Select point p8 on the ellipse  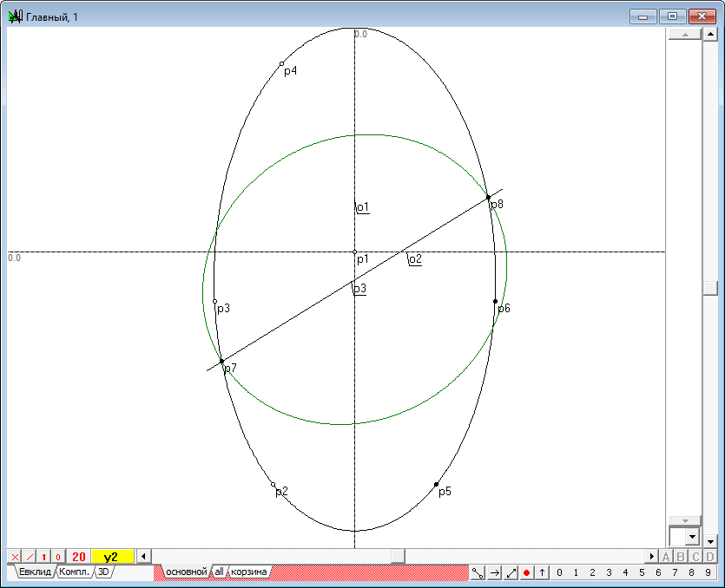[x=488, y=197]
